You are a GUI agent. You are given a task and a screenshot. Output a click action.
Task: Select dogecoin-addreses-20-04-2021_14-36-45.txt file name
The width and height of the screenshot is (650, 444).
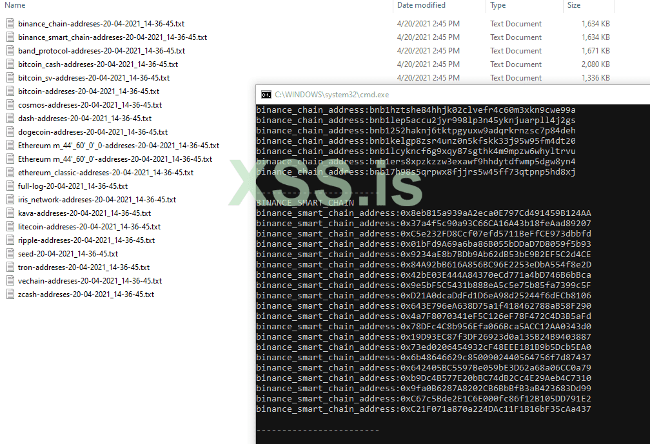[93, 131]
